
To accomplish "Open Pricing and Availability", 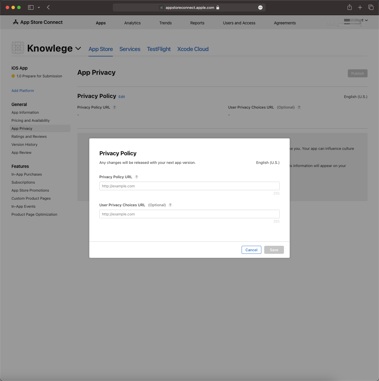I will pos(31,121).
